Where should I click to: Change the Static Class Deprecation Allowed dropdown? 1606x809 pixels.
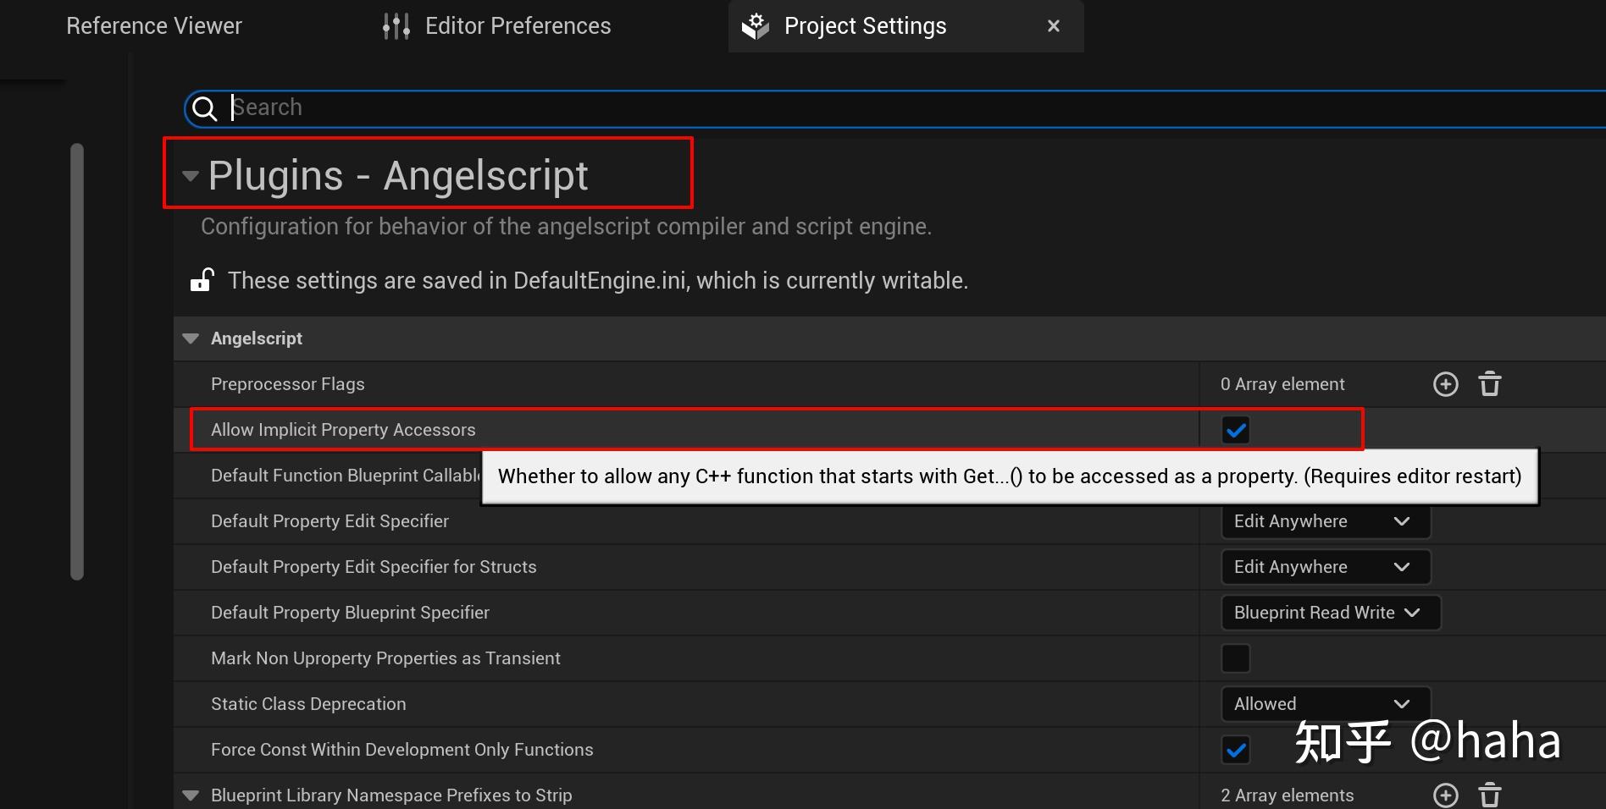[x=1323, y=703]
